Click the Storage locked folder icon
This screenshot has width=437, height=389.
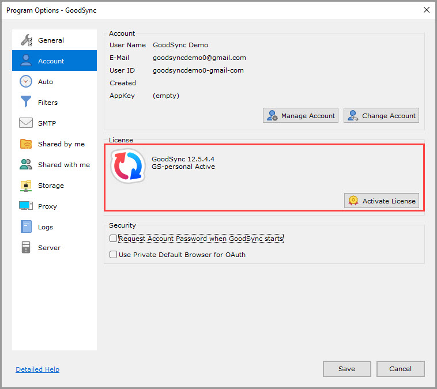(x=26, y=186)
